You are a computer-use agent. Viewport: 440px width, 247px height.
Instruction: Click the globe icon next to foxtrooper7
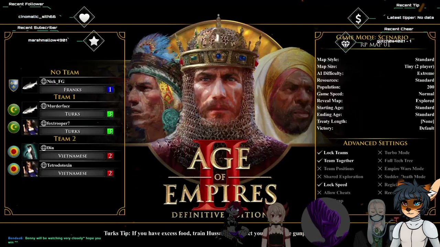[44, 123]
